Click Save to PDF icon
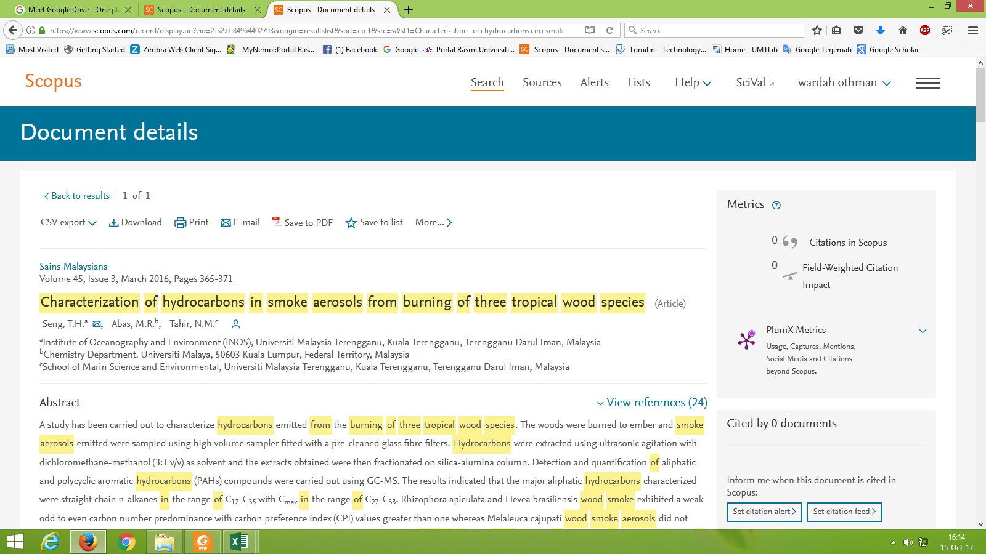986x554 pixels. tap(277, 222)
